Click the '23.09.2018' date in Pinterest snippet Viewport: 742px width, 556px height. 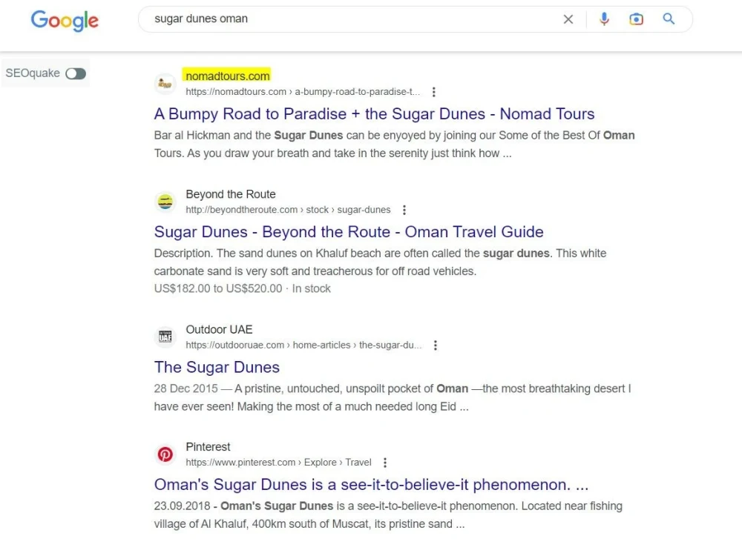click(183, 506)
